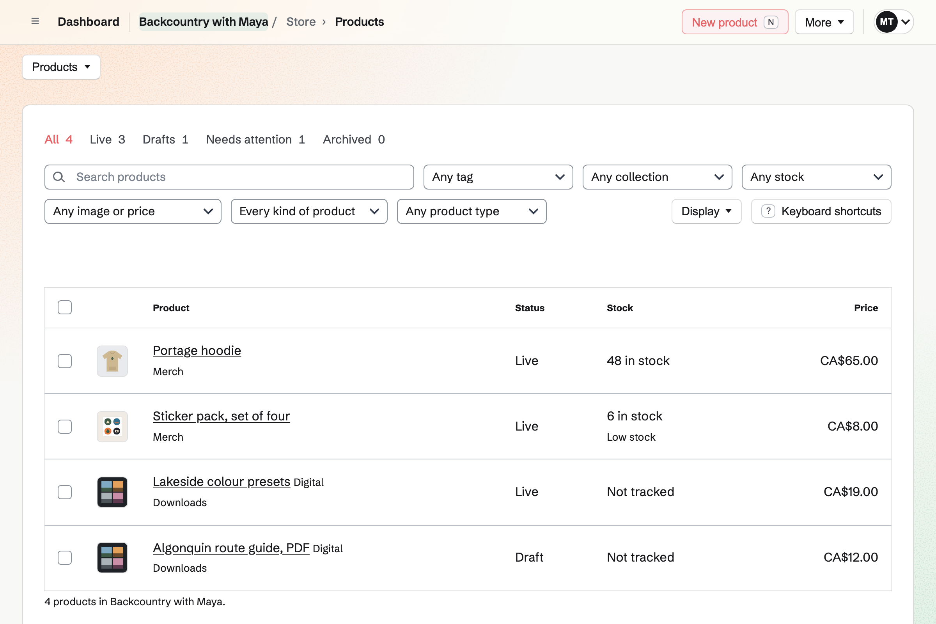
Task: Open the Algonquin route guide, PDF link
Action: click(231, 548)
